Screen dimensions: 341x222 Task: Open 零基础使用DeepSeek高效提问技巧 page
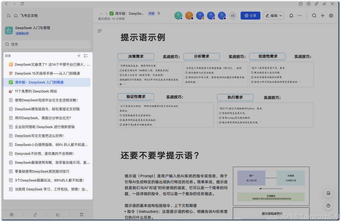coord(47,171)
